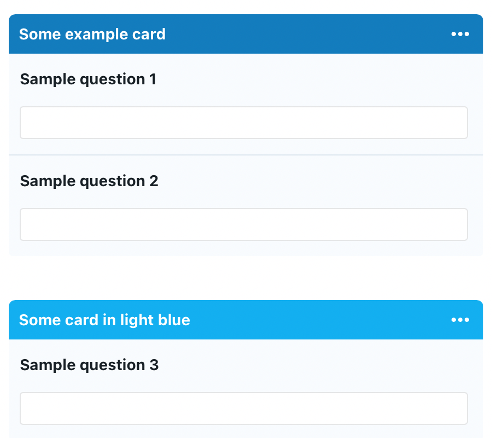Select the "Sample question 2" label text
The width and height of the screenshot is (492, 438).
tap(89, 181)
